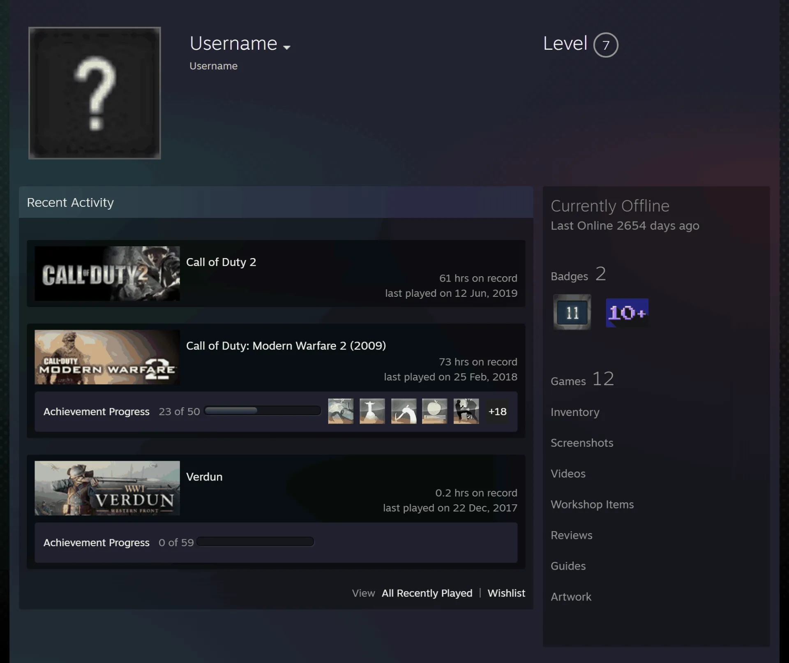The width and height of the screenshot is (789, 663).
Task: Open the Guides link
Action: click(x=568, y=566)
